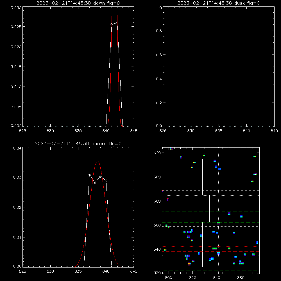The image size is (281, 281).
Task: Select the 0.015 y-axis label on dawn plot
Action: click(x=16, y=67)
